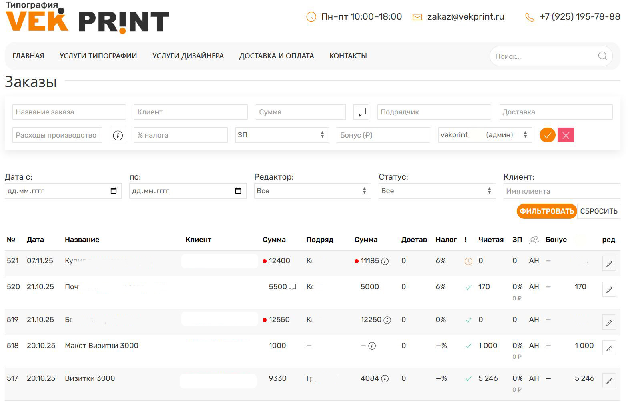Click the edit pencil for order 521
Image resolution: width=628 pixels, height=402 pixels.
pos(609,264)
